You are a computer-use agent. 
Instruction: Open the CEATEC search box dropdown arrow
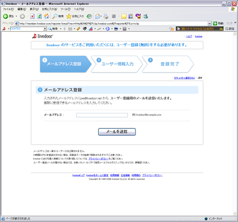(x=45, y=29)
